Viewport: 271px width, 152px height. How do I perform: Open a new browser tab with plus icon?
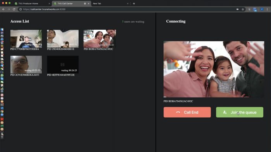coord(134,3)
